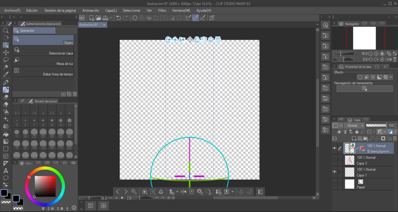Toggle lock layer icon in Capa panel
This screenshot has height=212, width=398.
[357, 132]
